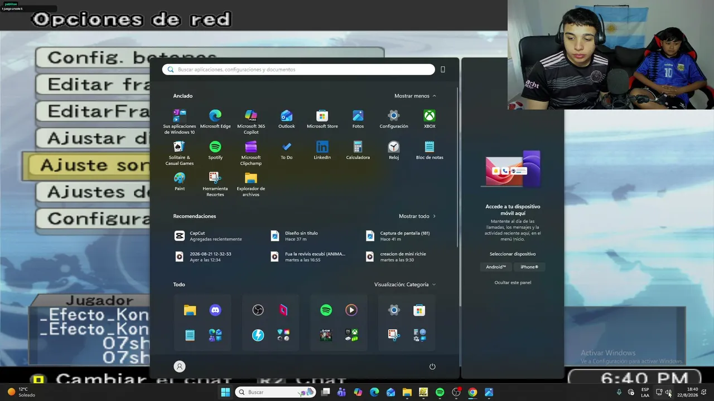714x401 pixels.
Task: Collapse pinned apps with Mostrar menos
Action: click(416, 96)
